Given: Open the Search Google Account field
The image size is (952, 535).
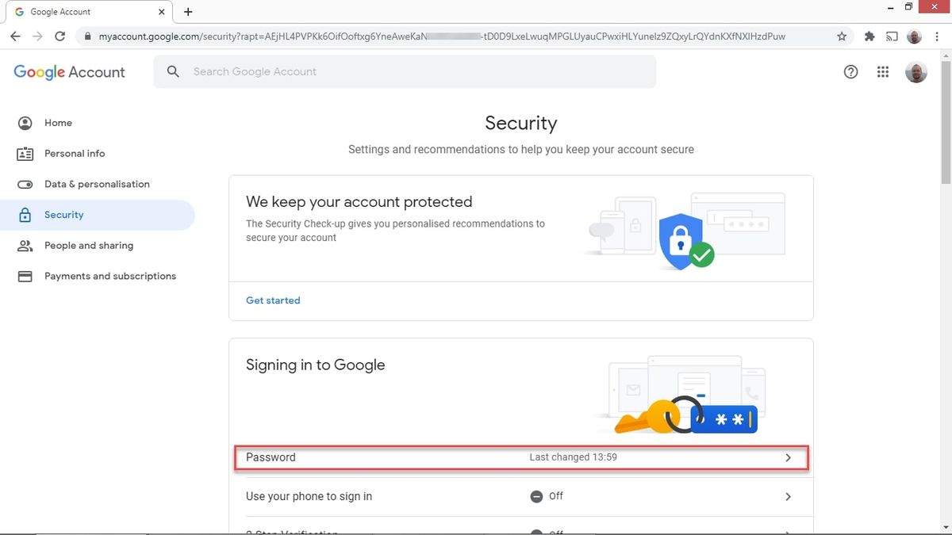Looking at the screenshot, I should [x=405, y=71].
